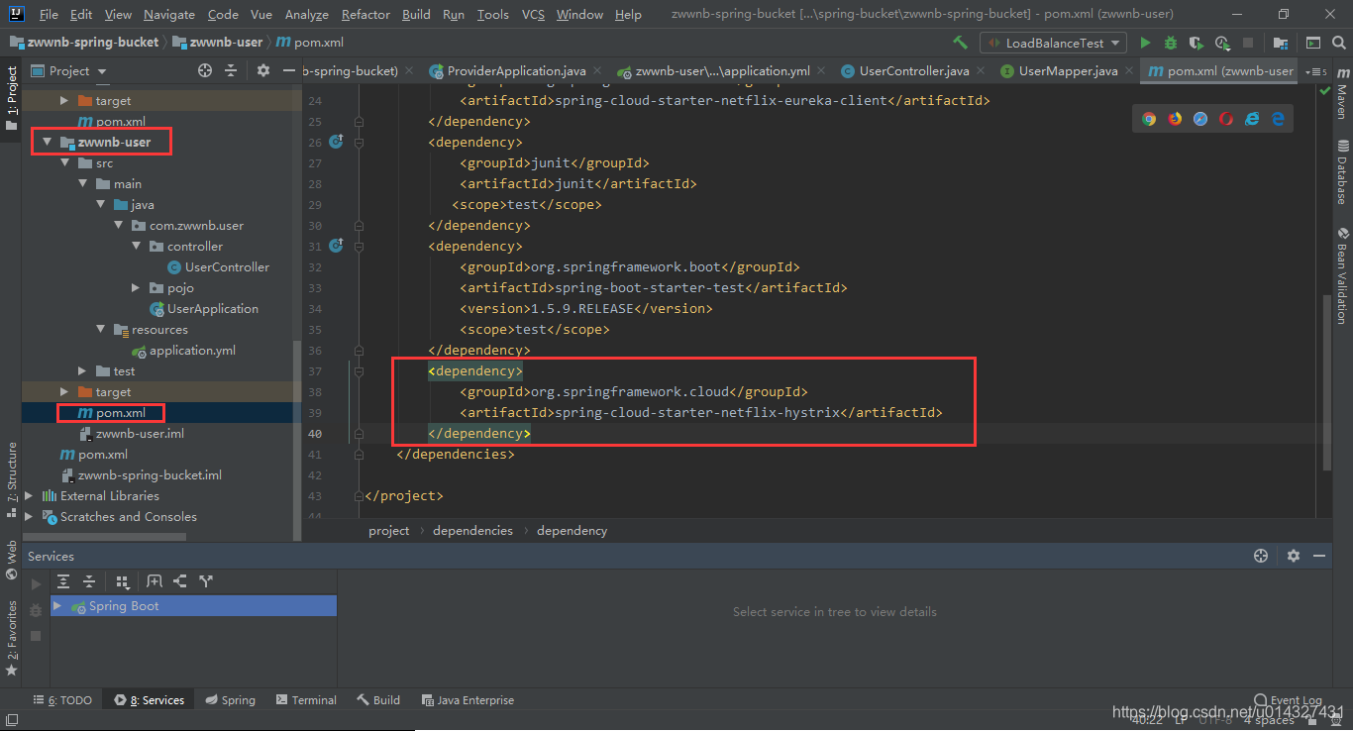
Task: Switch to UserMapper.java tab
Action: (1068, 70)
